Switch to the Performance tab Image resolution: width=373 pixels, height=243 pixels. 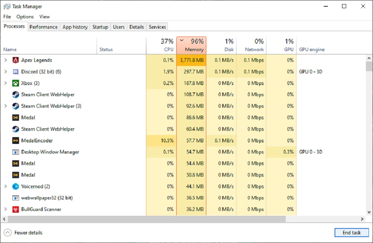click(x=44, y=27)
